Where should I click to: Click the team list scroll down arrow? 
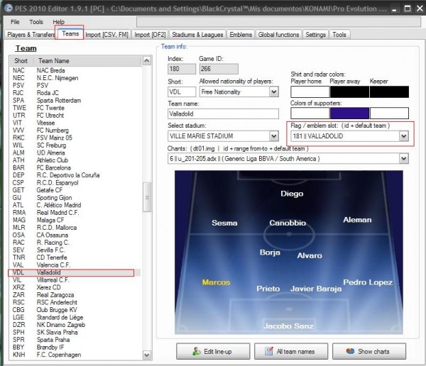(x=147, y=355)
